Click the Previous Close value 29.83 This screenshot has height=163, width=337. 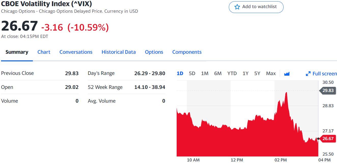pyautogui.click(x=72, y=73)
